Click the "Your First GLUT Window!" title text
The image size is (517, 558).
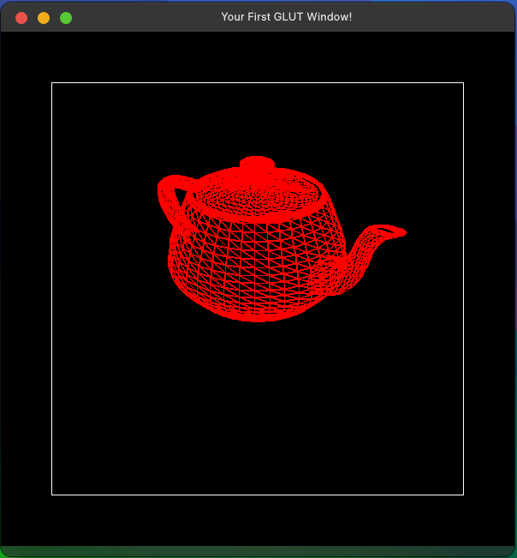(x=286, y=17)
